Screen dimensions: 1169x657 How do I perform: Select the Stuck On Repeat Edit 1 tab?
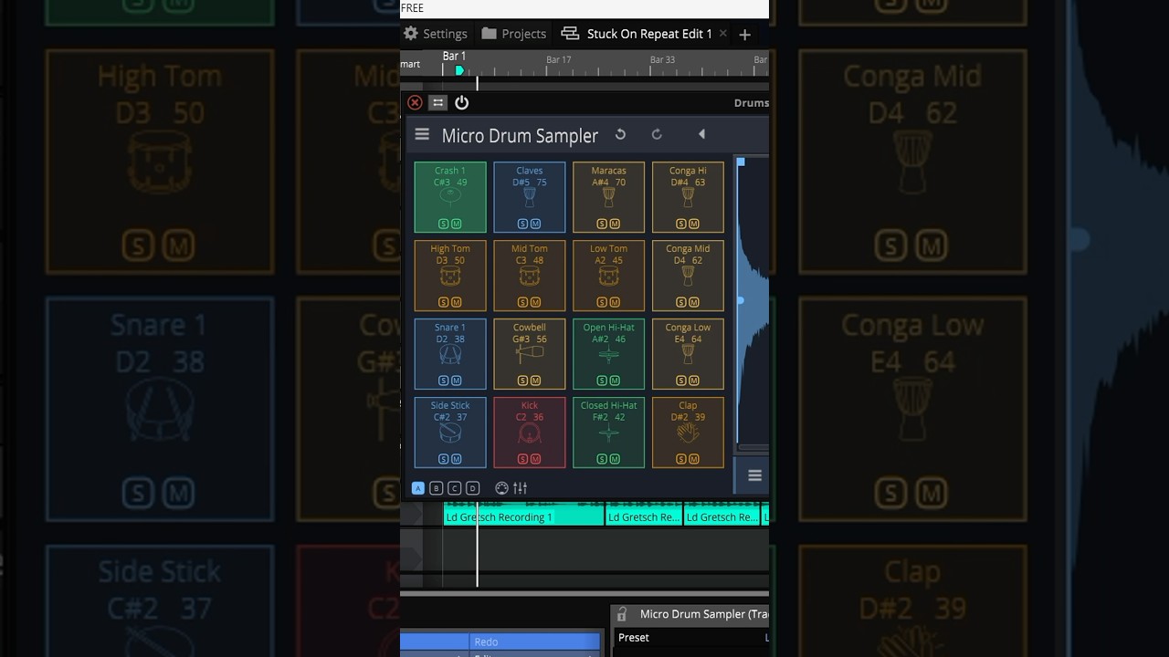click(x=648, y=33)
